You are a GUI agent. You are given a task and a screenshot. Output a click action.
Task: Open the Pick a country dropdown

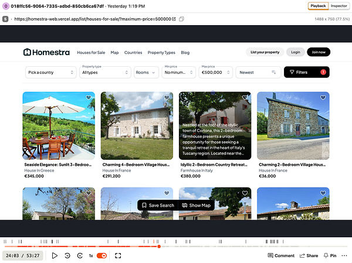[51, 73]
